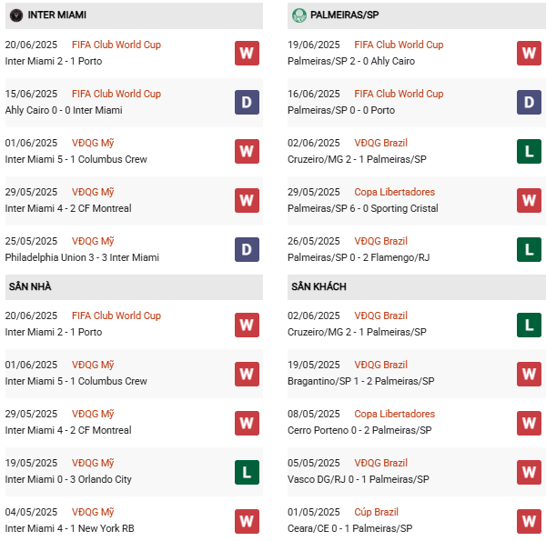Image resolution: width=546 pixels, height=541 pixels.
Task: Open FIFA Club World Cup link above Ahly Cairo 0-0
Action: [117, 94]
